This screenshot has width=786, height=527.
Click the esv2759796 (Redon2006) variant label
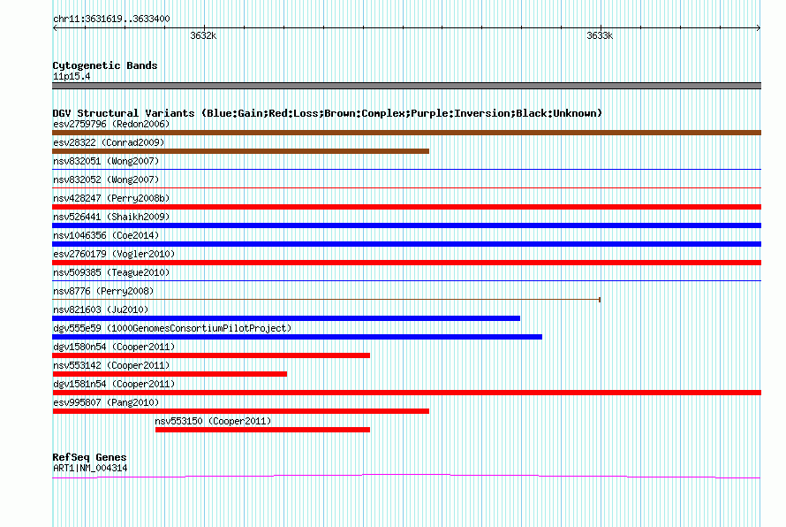point(111,124)
